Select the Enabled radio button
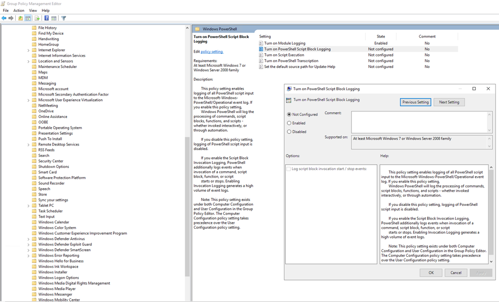Screen dimensions: 499x302 289,123
